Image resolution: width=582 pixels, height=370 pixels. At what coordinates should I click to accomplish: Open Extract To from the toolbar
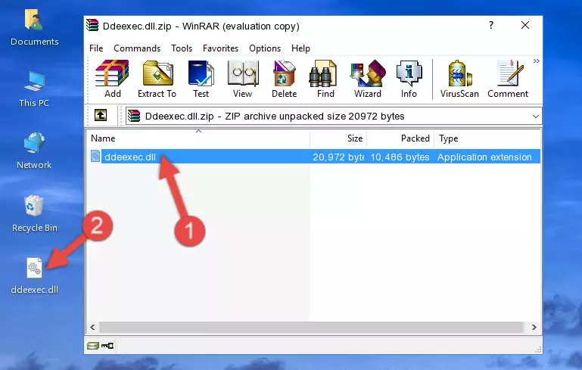coord(157,79)
